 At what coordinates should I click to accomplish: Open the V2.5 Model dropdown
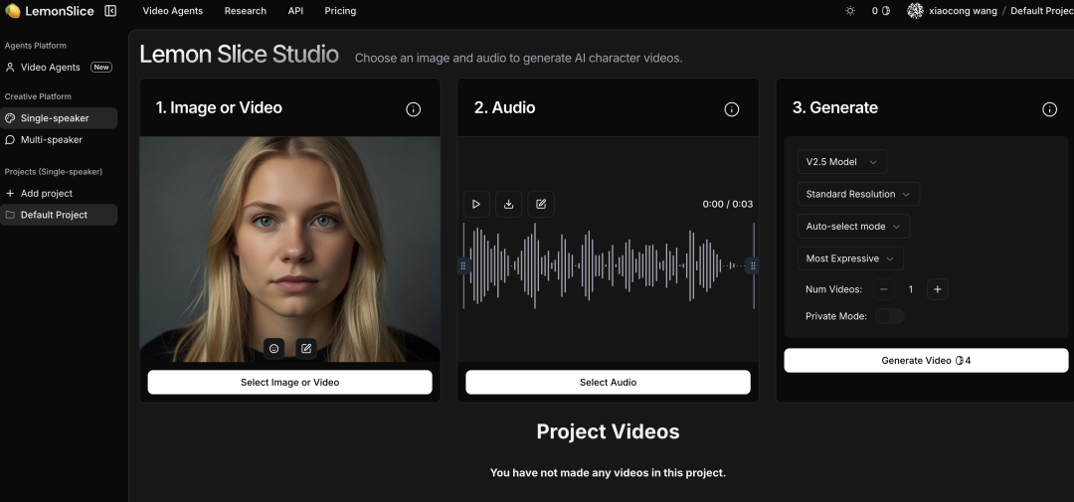[x=841, y=162]
